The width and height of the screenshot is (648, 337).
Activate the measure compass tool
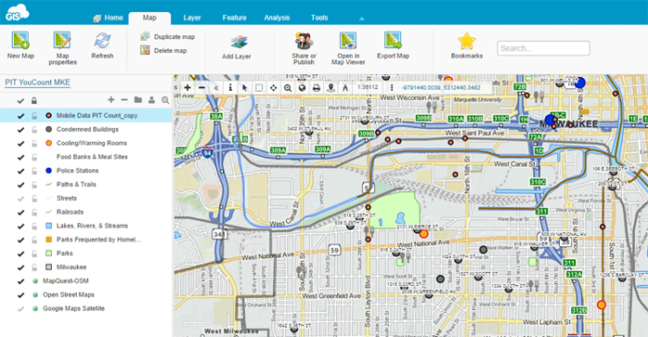345,88
